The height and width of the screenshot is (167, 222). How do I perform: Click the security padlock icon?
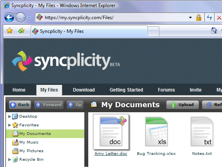click(x=198, y=18)
